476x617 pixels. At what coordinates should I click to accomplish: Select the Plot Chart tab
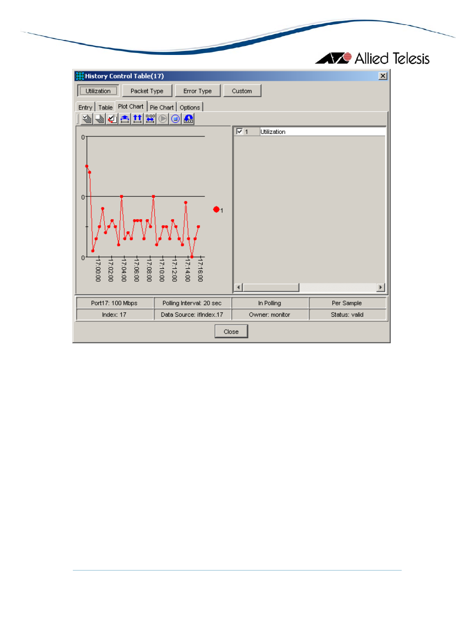(131, 106)
